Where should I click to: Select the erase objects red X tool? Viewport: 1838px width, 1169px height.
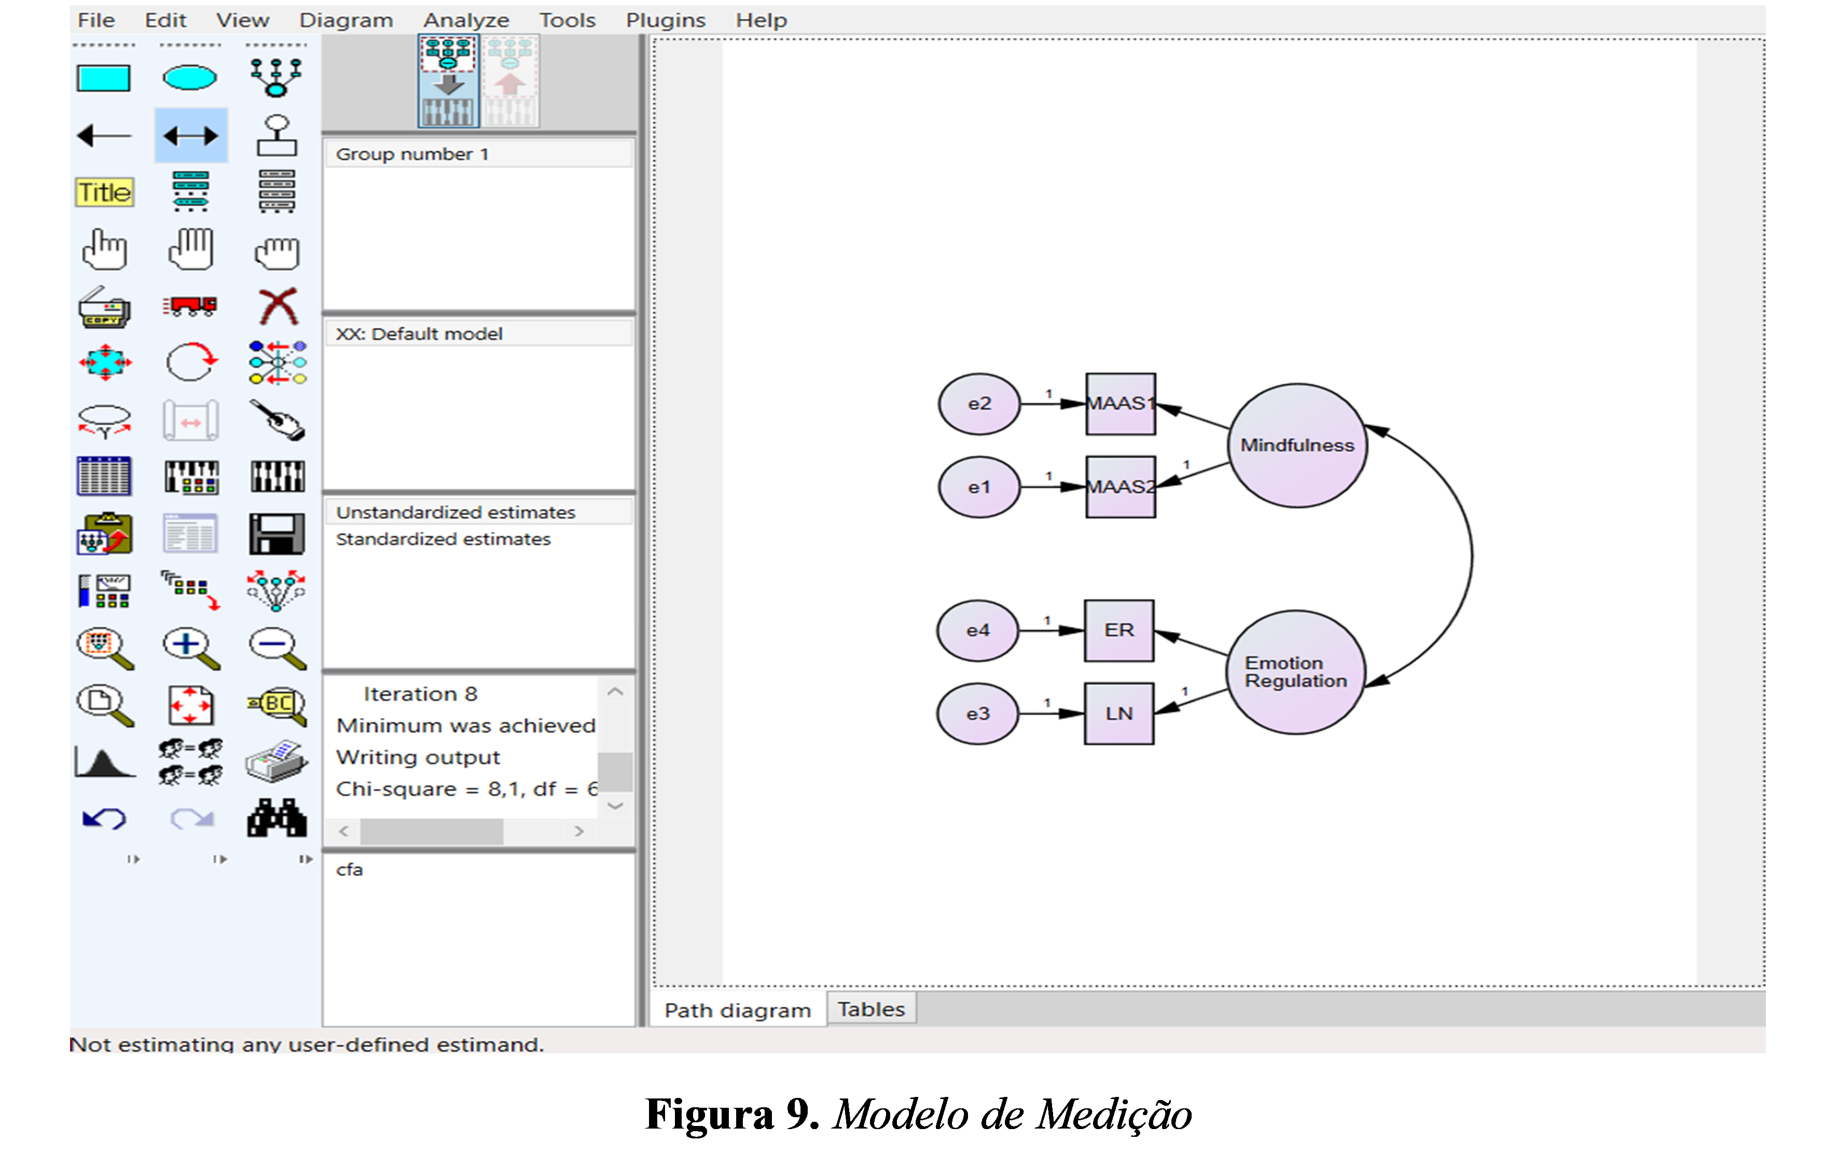(277, 307)
